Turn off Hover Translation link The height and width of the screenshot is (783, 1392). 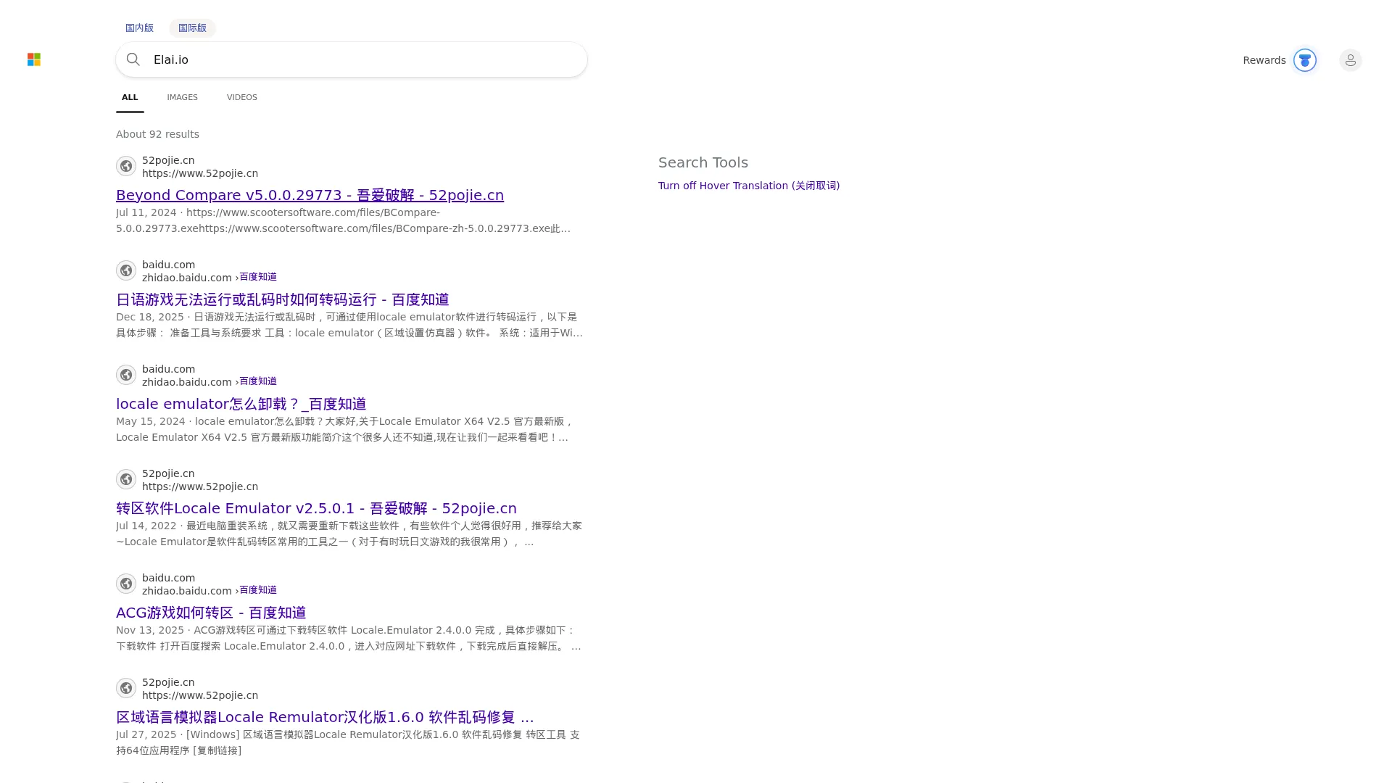click(x=749, y=186)
